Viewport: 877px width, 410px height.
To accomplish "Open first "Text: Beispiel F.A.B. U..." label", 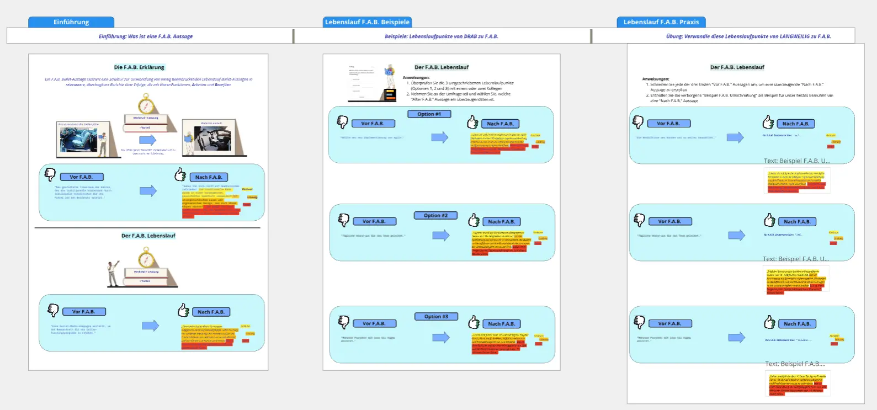I will (x=796, y=161).
